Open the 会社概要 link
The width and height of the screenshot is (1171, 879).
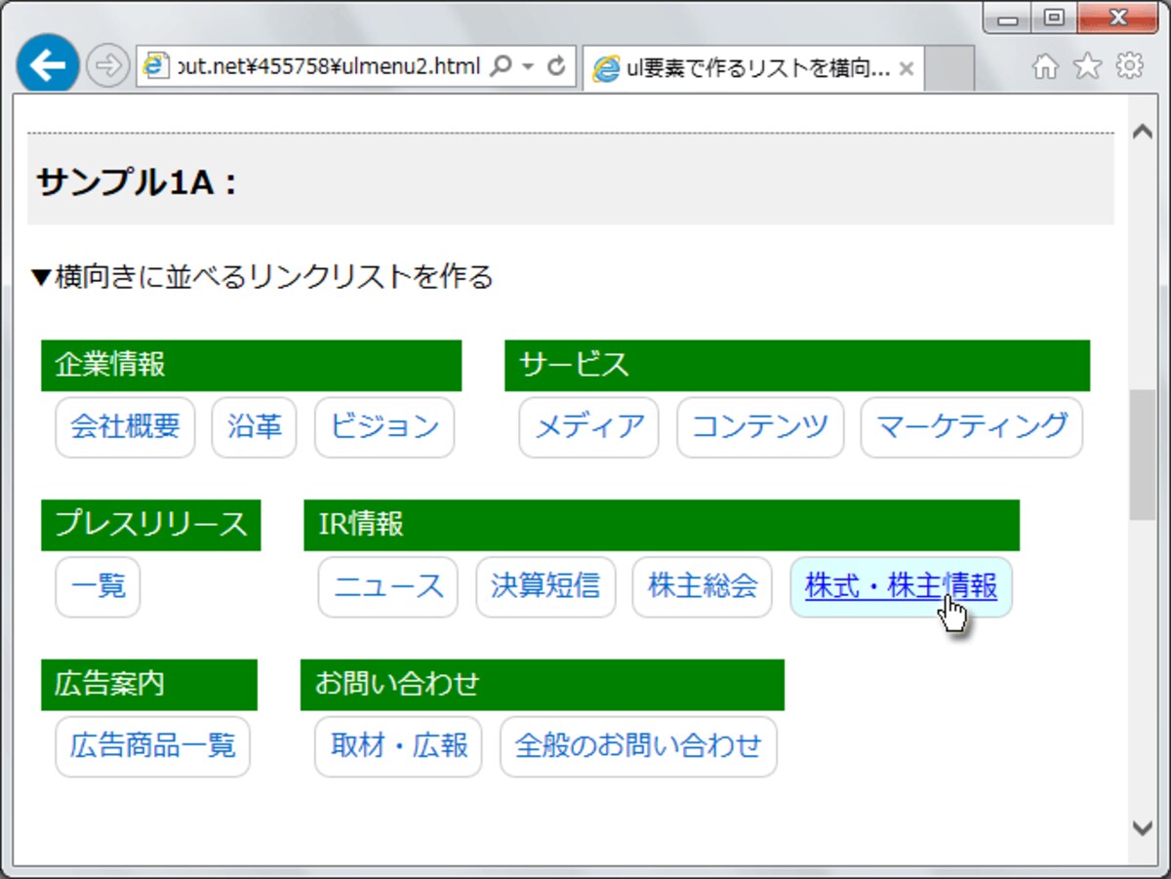point(125,426)
